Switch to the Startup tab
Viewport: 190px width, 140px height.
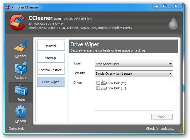(51, 58)
